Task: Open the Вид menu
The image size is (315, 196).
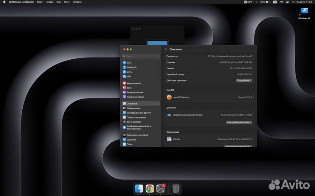Action: (x=59, y=2)
